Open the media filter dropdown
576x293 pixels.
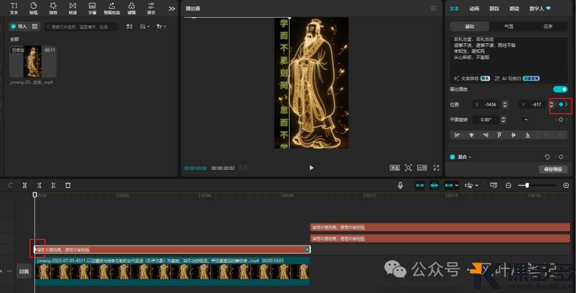point(161,26)
